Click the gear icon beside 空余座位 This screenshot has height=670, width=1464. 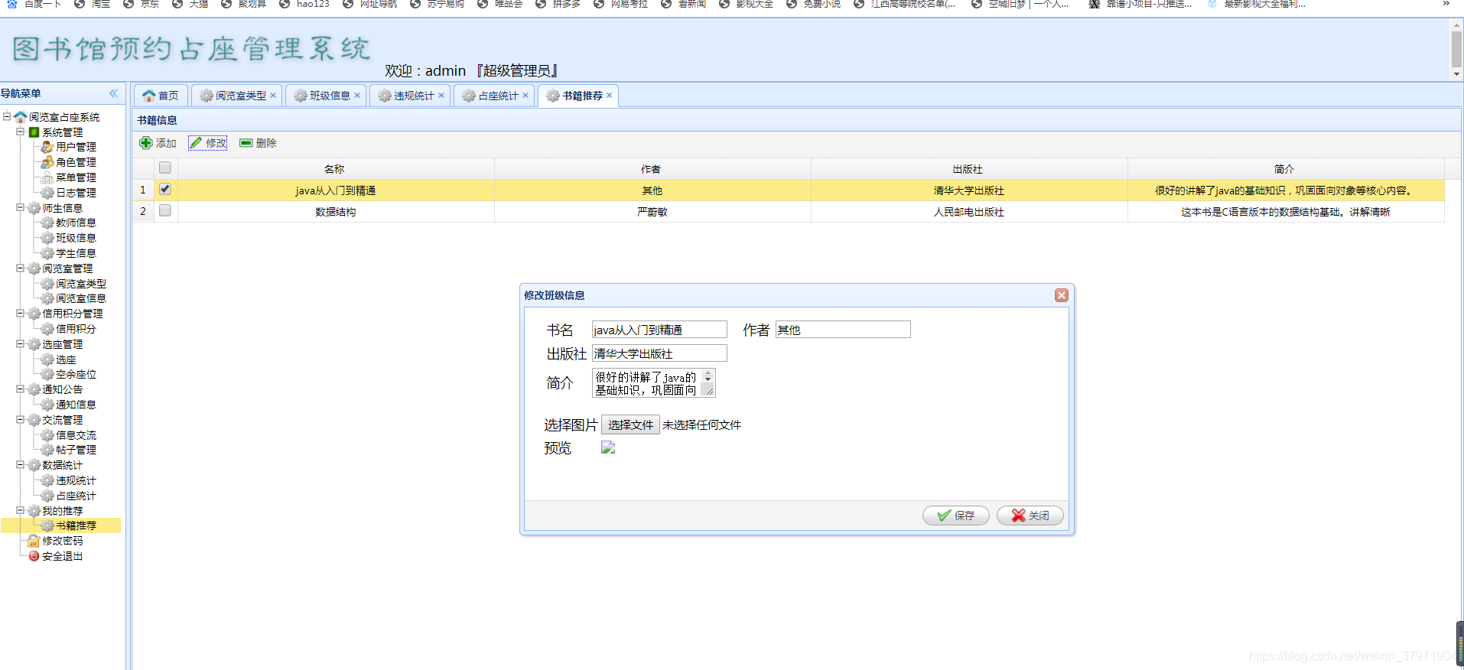pos(47,374)
